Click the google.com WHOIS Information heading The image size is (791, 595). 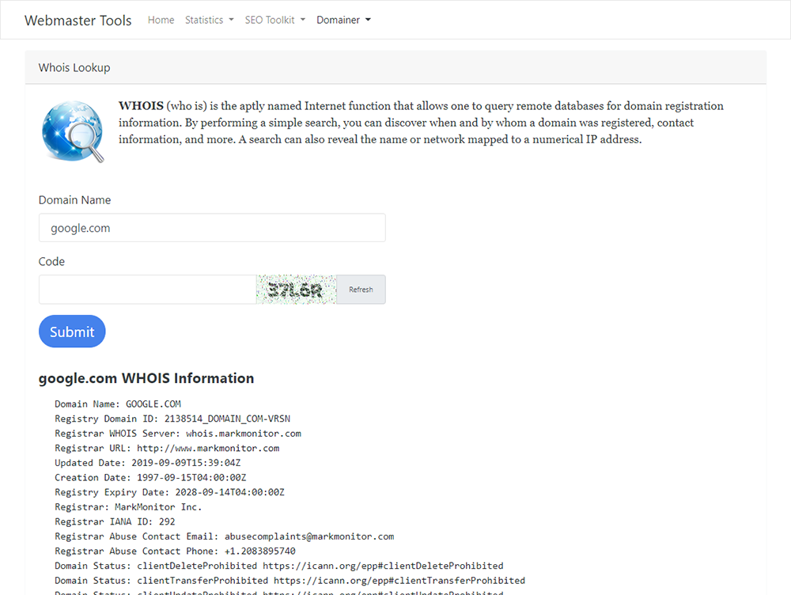(146, 378)
